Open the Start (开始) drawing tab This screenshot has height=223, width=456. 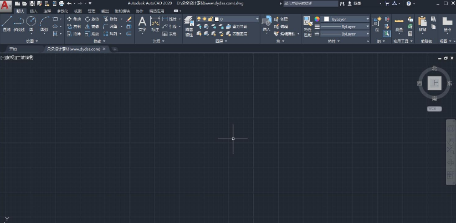tap(13, 49)
